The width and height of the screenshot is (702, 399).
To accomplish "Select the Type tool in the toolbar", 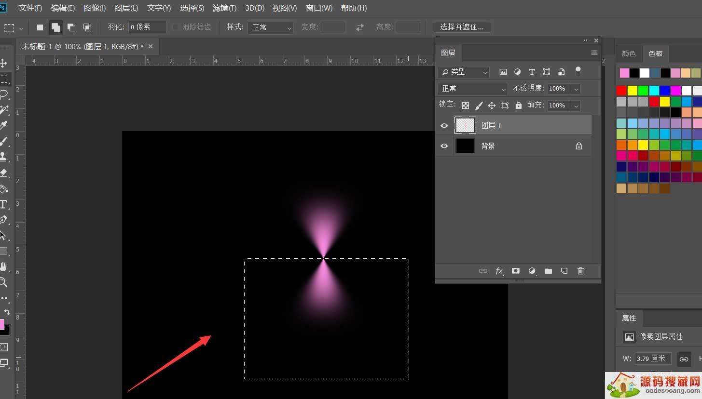I will [4, 204].
